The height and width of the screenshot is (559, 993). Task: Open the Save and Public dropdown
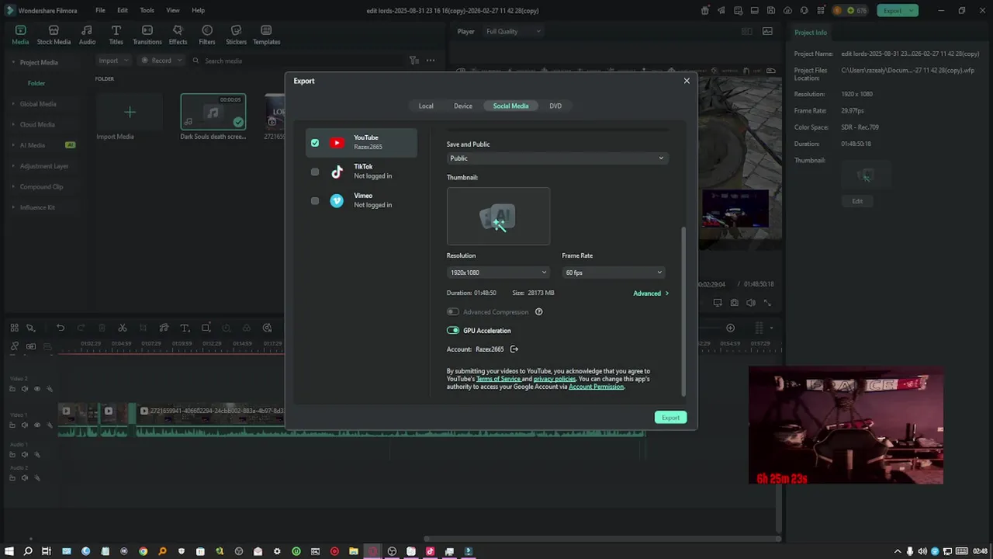(557, 158)
